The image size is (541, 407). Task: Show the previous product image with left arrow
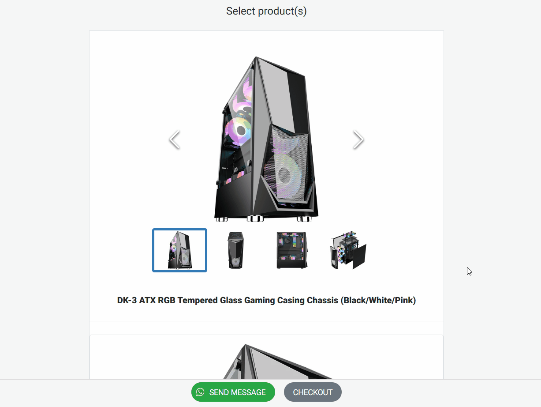tap(175, 139)
